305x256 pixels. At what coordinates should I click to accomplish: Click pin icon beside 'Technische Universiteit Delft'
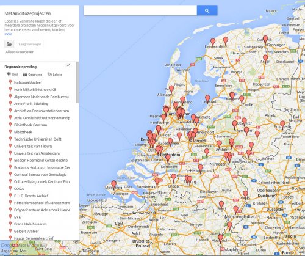tap(10, 139)
